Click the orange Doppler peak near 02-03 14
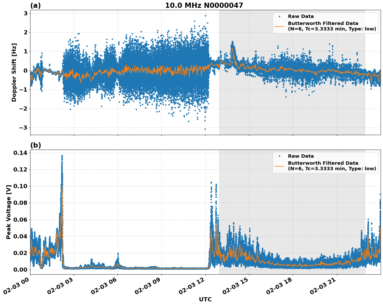The image size is (383, 305). pyautogui.click(x=233, y=48)
